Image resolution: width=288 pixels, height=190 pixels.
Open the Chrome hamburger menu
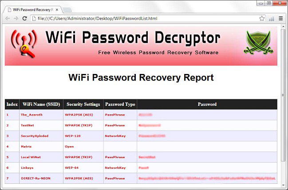(280, 19)
